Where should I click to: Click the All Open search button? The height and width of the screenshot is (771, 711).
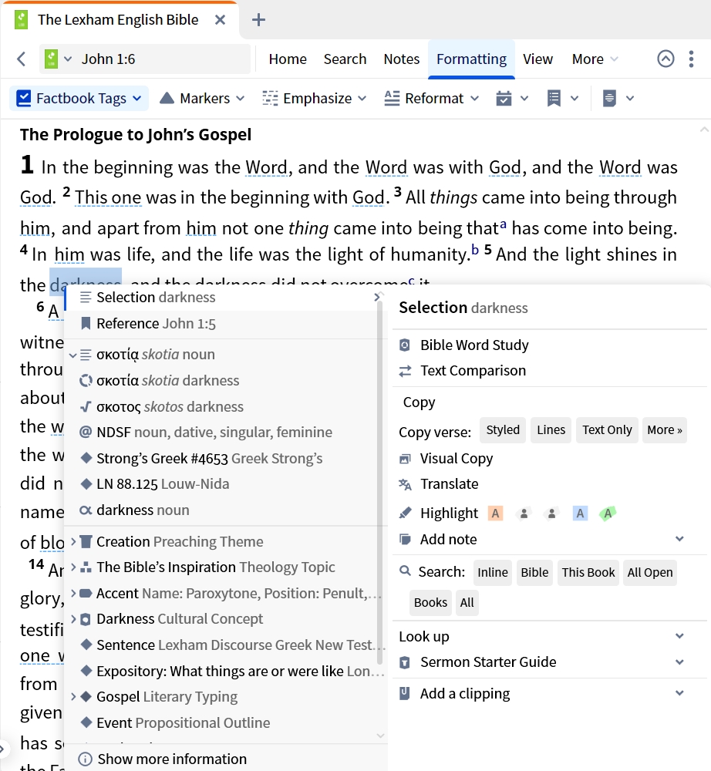(x=650, y=573)
